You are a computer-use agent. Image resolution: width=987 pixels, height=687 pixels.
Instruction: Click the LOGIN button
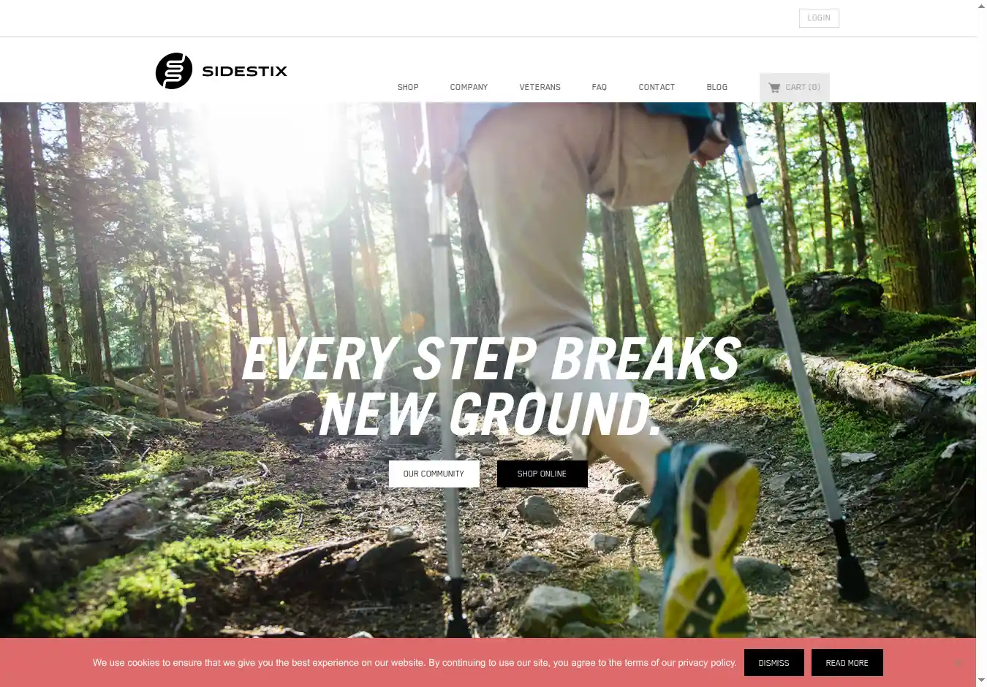tap(819, 18)
